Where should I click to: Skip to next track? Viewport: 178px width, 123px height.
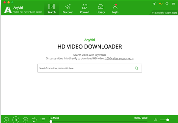pyautogui.click(x=25, y=120)
